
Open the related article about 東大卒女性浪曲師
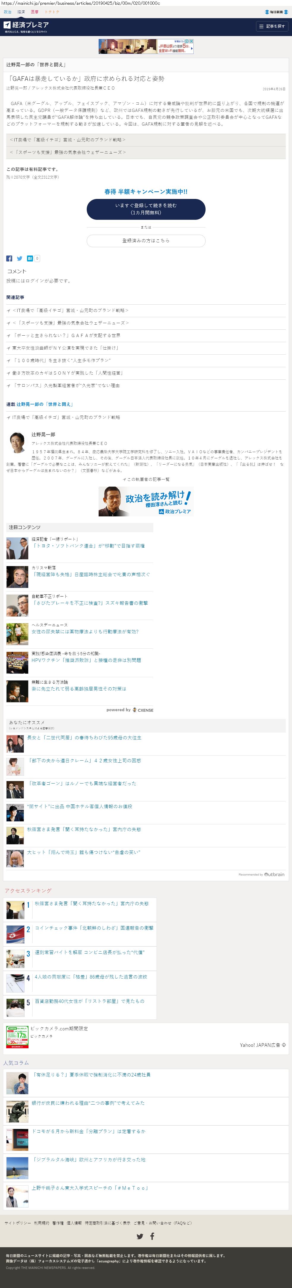point(65,348)
